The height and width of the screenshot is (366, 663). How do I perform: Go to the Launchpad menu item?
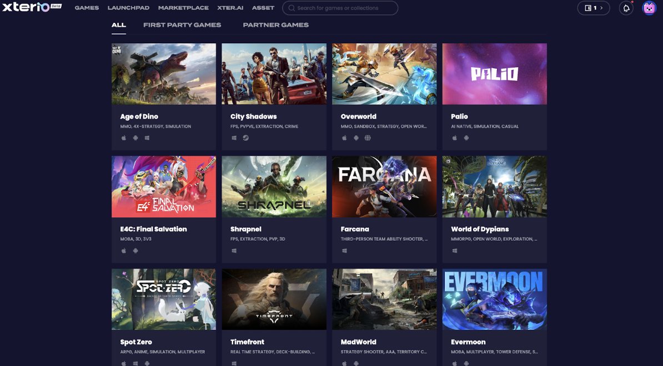tap(128, 8)
